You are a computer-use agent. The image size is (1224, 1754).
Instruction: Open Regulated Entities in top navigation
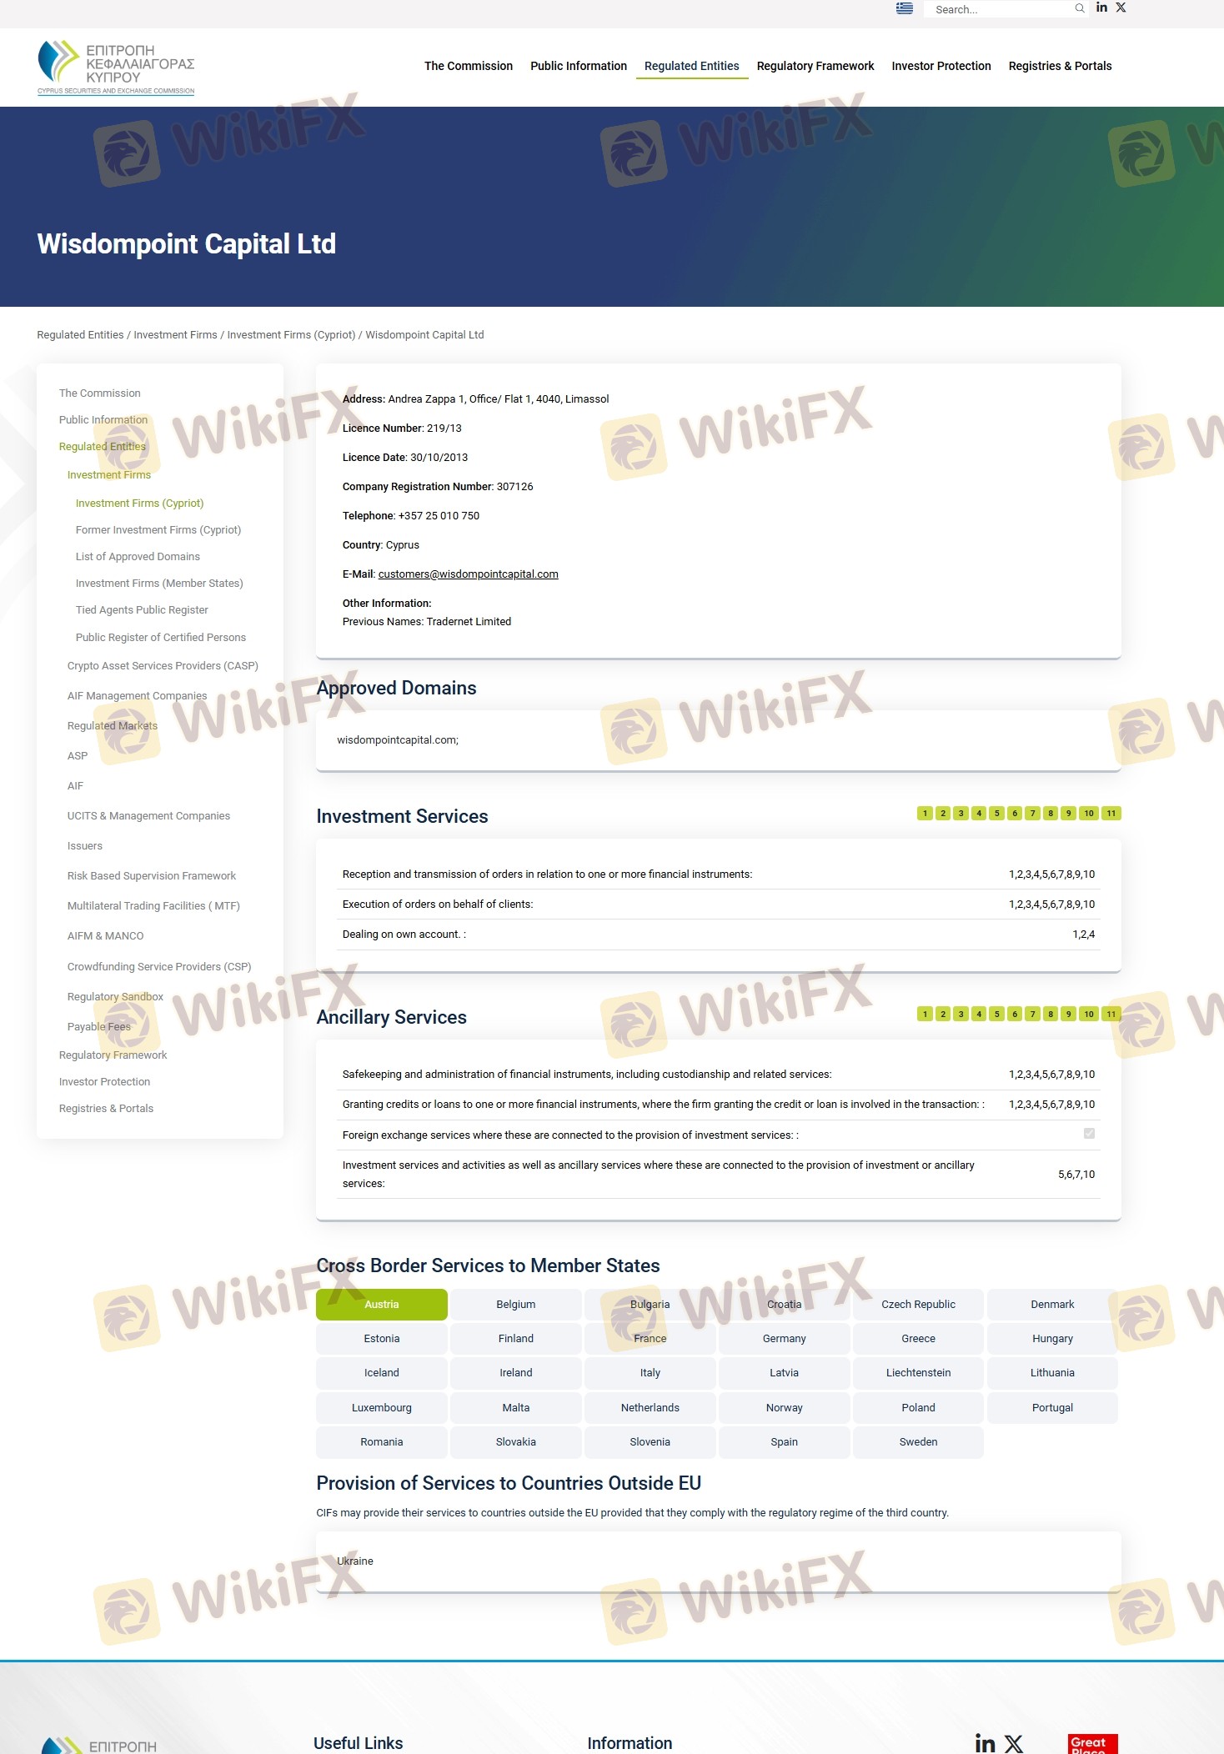pyautogui.click(x=692, y=66)
